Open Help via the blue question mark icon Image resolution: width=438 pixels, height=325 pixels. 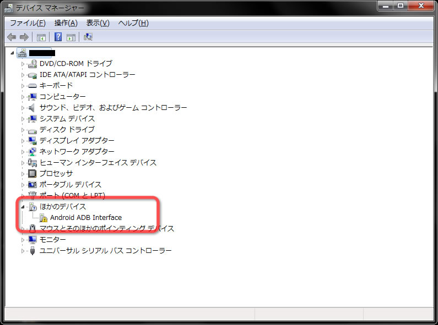pyautogui.click(x=58, y=37)
